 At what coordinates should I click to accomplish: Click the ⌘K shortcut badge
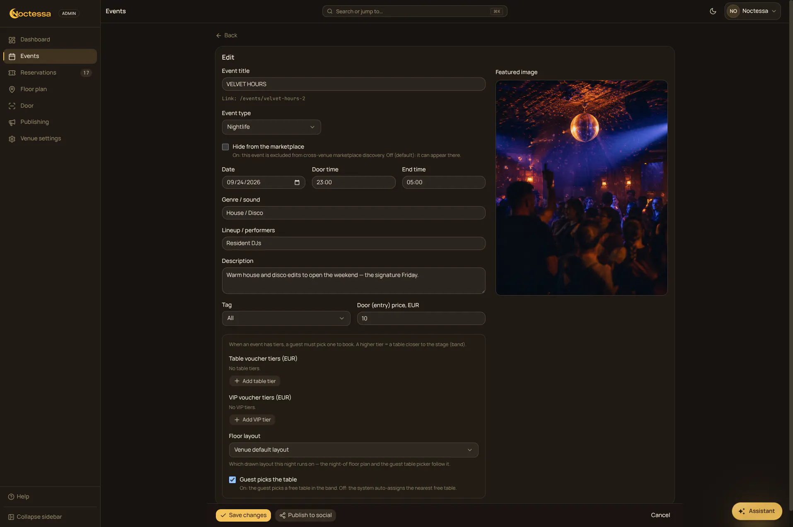(x=496, y=11)
